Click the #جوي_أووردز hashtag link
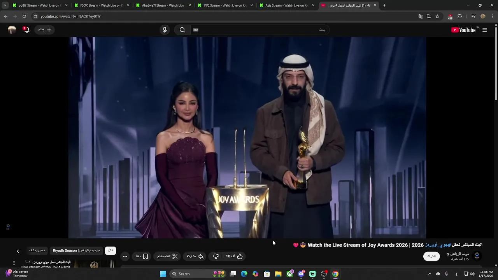 click(x=438, y=245)
